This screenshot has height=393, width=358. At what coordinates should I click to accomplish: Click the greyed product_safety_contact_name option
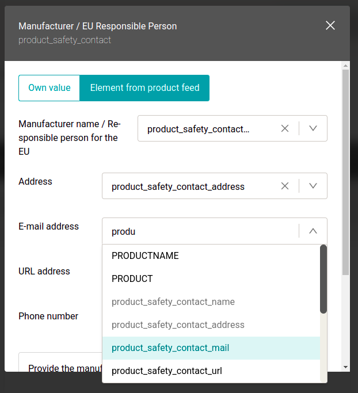click(173, 302)
